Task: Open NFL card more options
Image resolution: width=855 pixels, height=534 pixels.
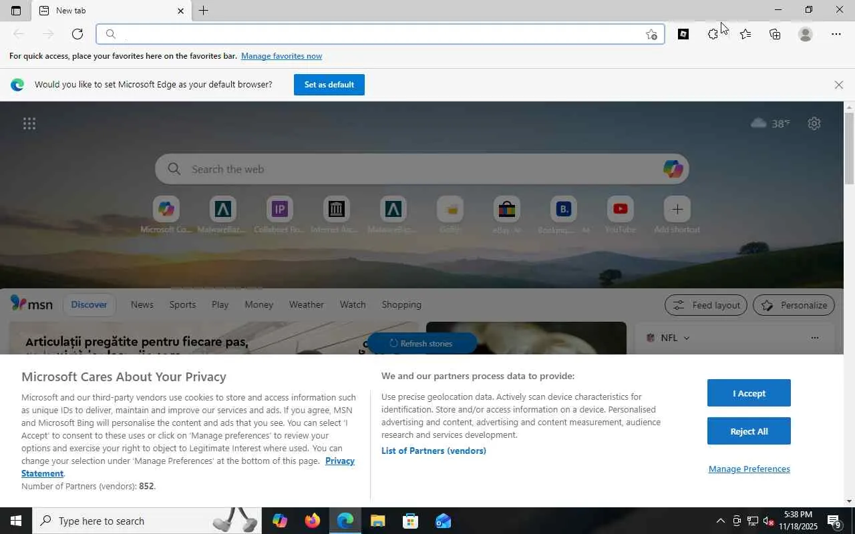Action: point(814,338)
